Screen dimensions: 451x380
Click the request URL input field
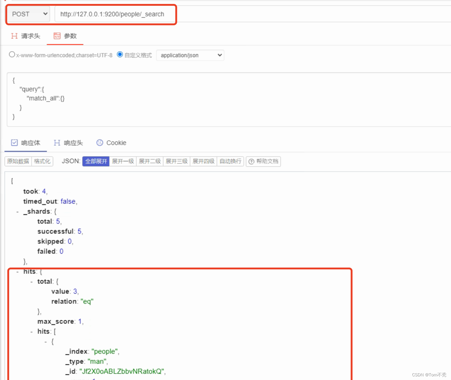253,14
